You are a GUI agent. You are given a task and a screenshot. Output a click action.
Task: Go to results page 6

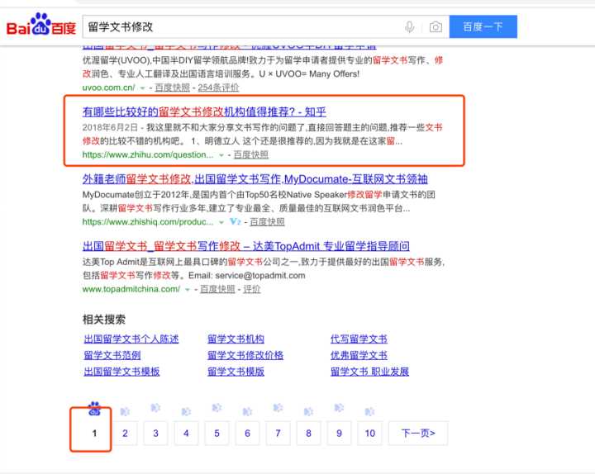(x=247, y=433)
